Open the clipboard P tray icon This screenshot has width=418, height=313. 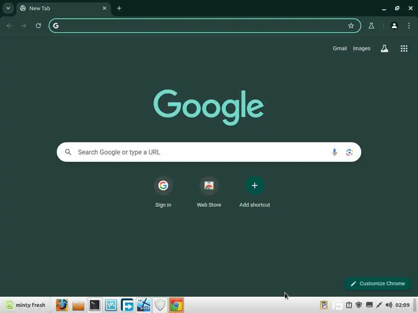(324, 305)
